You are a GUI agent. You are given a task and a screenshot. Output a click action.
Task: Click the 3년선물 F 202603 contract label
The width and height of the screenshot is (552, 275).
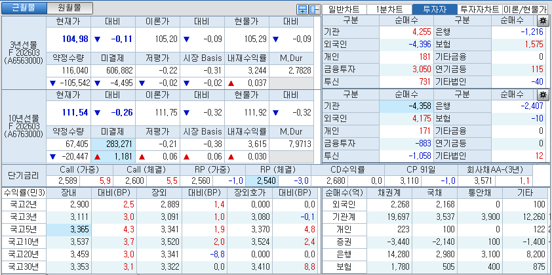24,53
